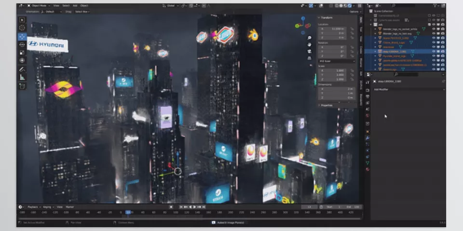Select the Scale tool
Viewport: 463px width, 231px height.
click(22, 52)
